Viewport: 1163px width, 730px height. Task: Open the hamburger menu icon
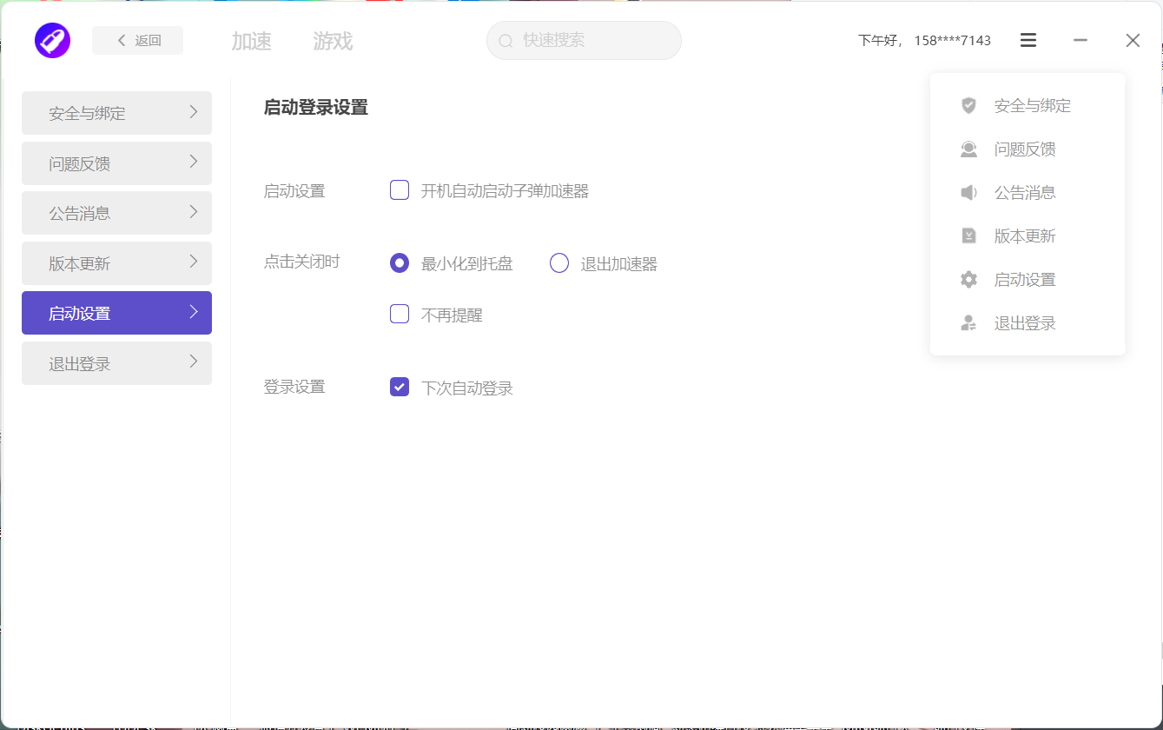(1028, 40)
